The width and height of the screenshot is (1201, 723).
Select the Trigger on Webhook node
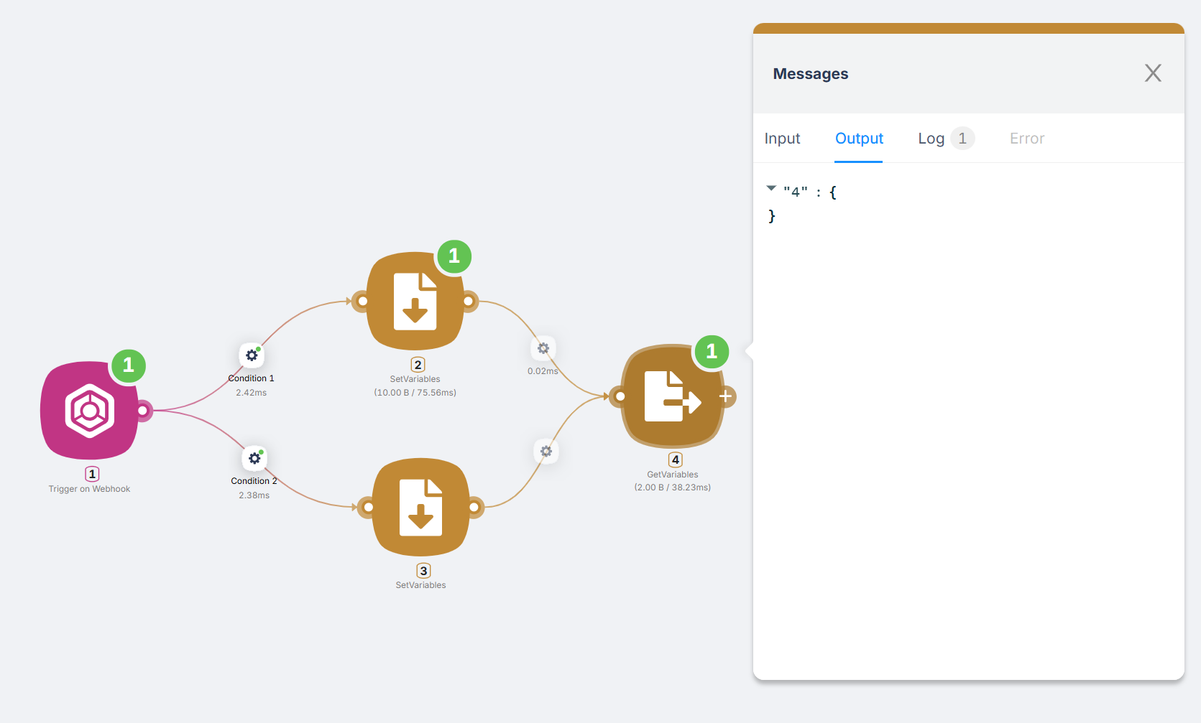89,411
